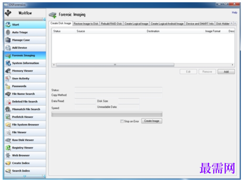Open File System Browser icon
This screenshot has width=242, height=180.
pyautogui.click(x=8, y=125)
